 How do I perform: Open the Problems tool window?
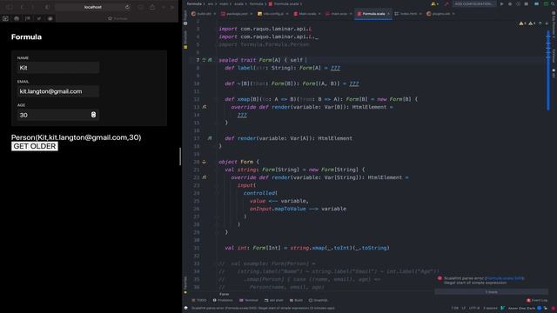tap(223, 300)
